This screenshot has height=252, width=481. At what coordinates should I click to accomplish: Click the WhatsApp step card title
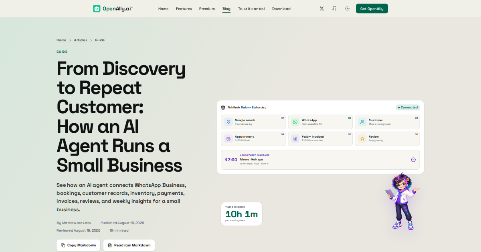(309, 120)
